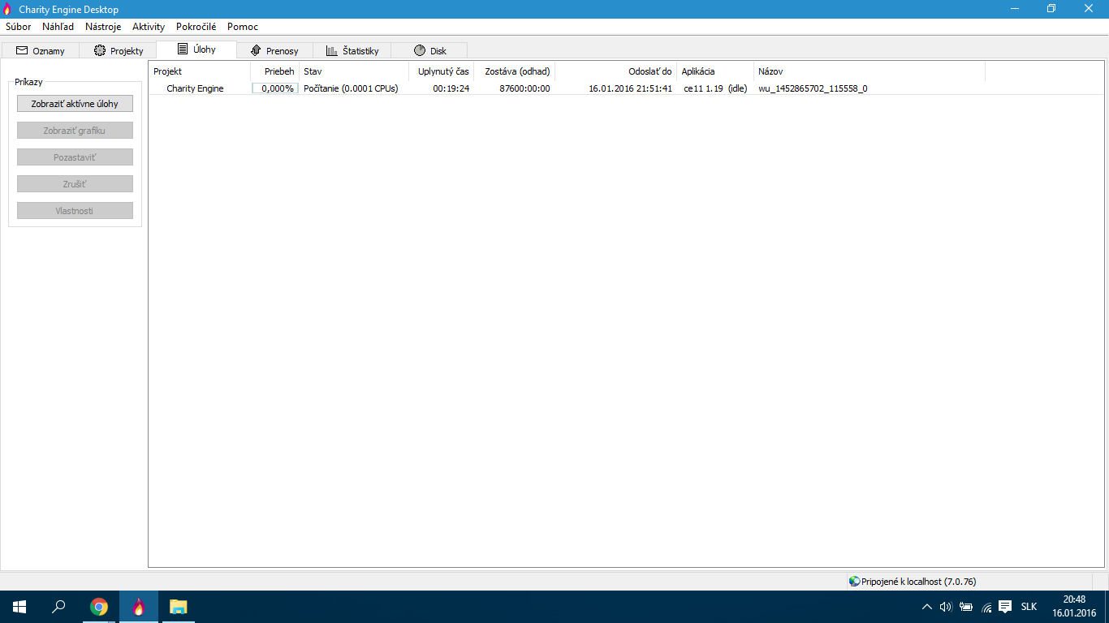Click the Zobraziť grafiku button
Image resolution: width=1109 pixels, height=623 pixels.
(75, 131)
